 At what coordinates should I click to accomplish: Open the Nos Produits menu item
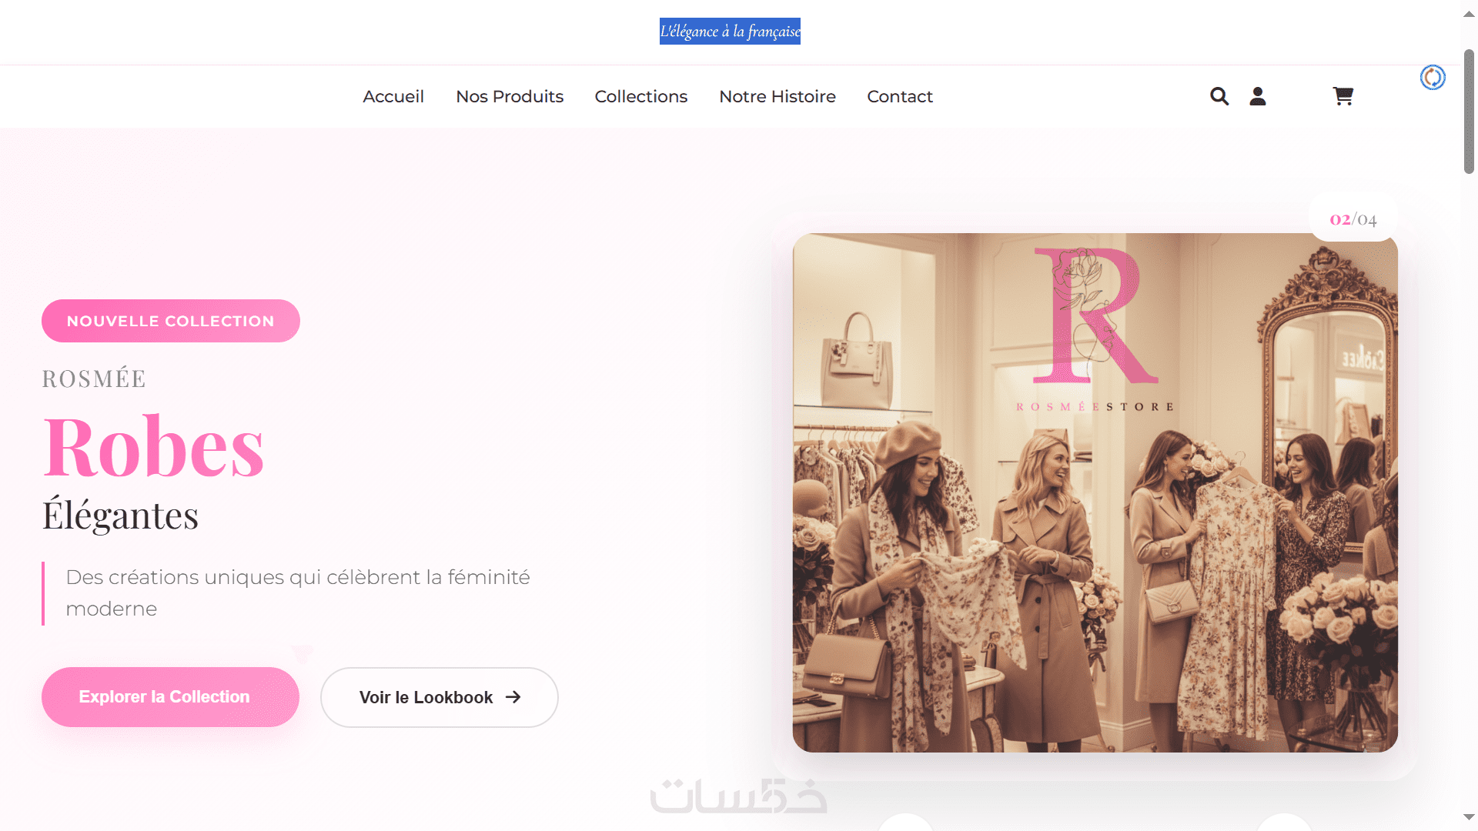[509, 97]
